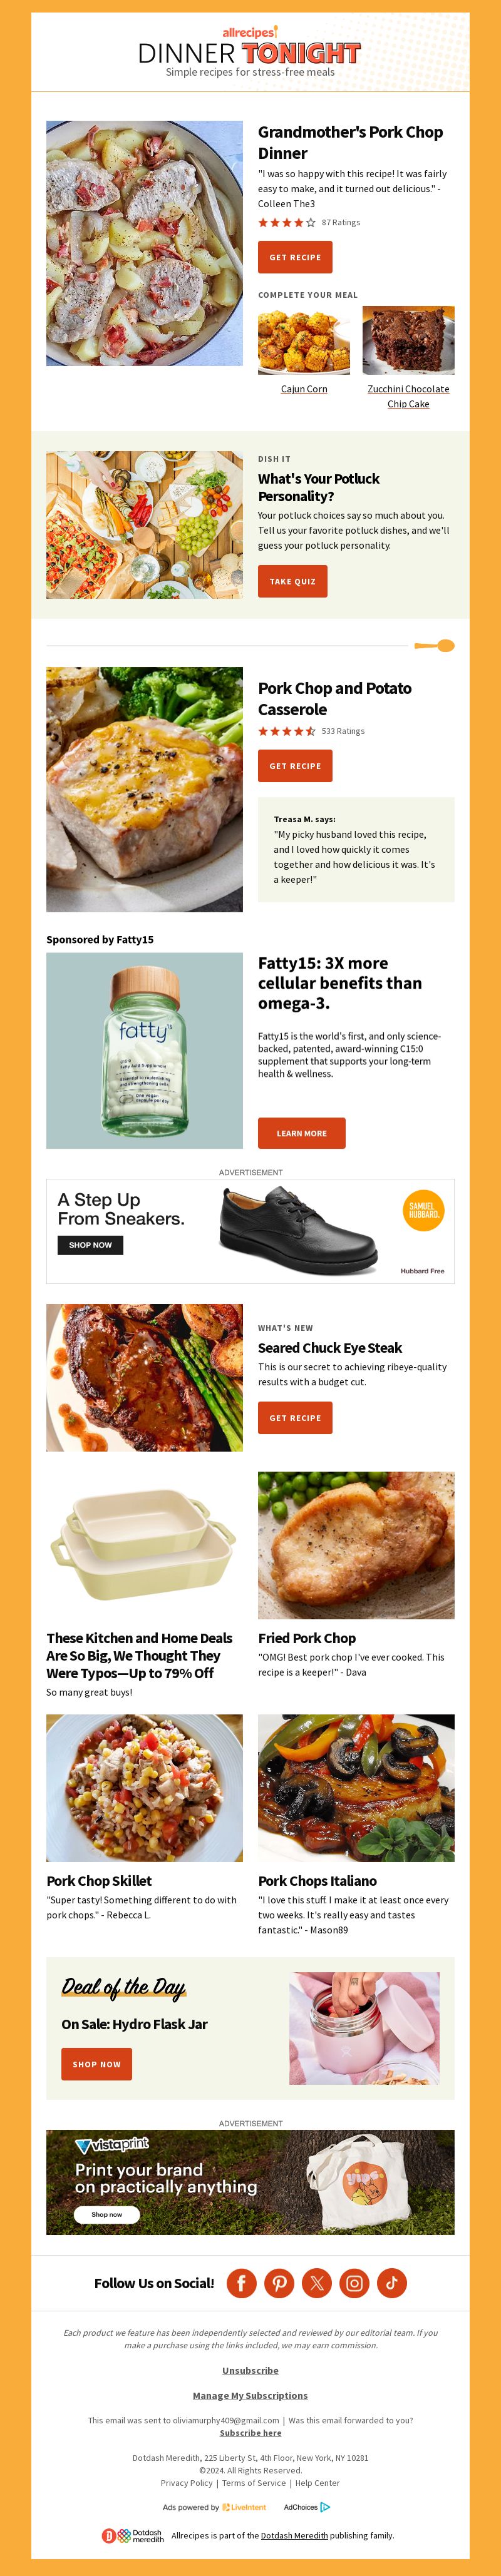Open the Instagram social icon
Screen dimensions: 501x2576
pyautogui.click(x=354, y=2282)
